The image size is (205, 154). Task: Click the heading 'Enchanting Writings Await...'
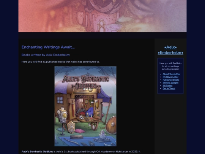click(x=48, y=47)
